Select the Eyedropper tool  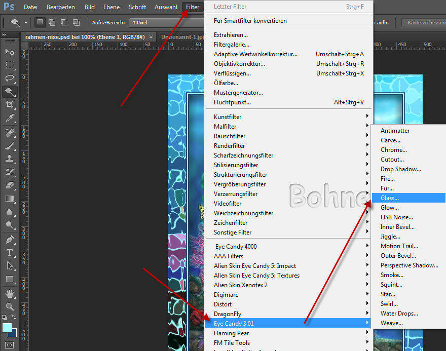point(10,119)
